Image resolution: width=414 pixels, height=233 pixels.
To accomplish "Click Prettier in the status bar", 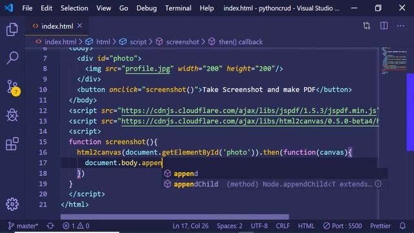I will [380, 226].
